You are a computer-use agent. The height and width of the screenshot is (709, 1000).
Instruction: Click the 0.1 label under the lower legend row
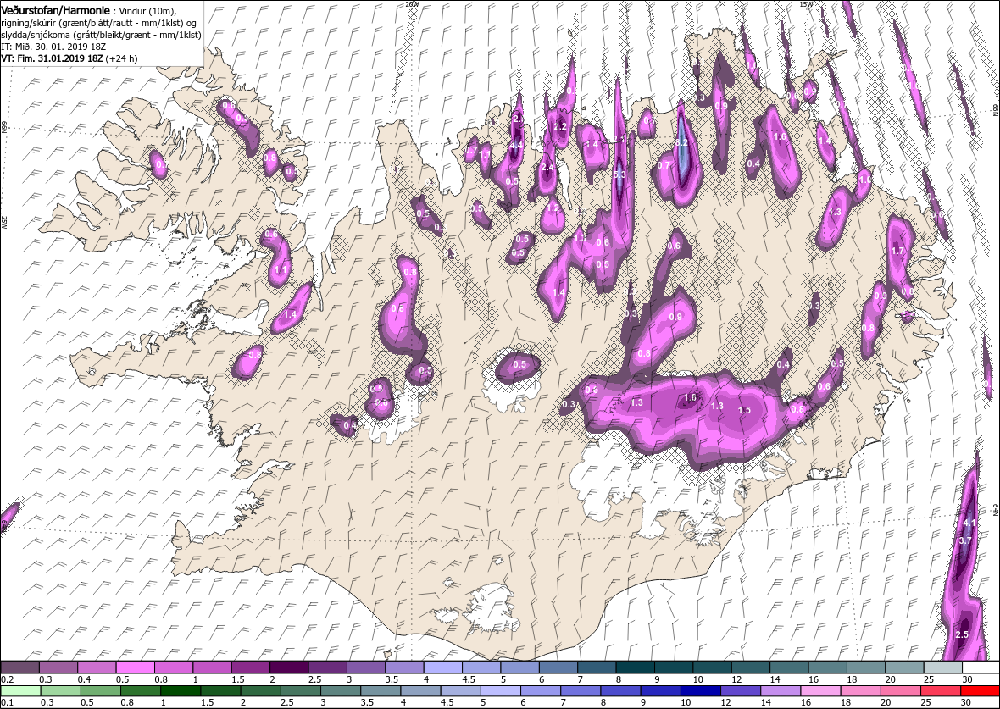coord(7,703)
